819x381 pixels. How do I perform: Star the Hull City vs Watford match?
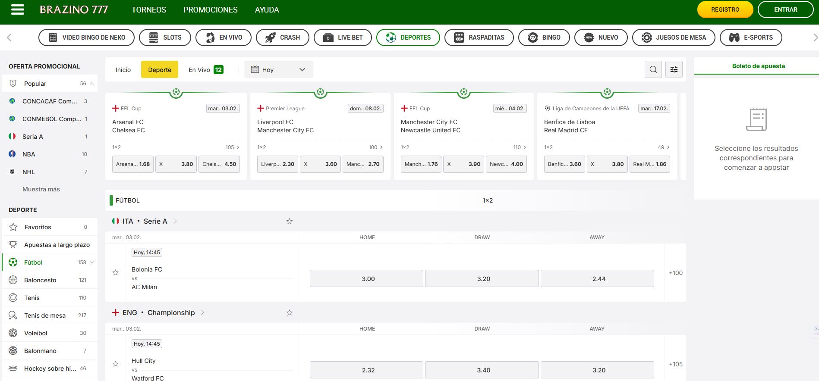pyautogui.click(x=116, y=364)
